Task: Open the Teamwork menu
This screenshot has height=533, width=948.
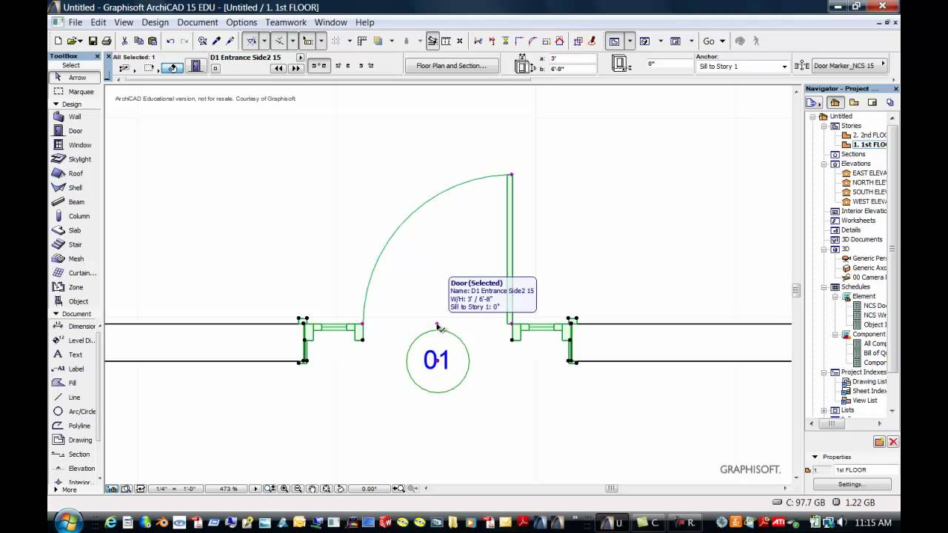Action: (x=286, y=22)
